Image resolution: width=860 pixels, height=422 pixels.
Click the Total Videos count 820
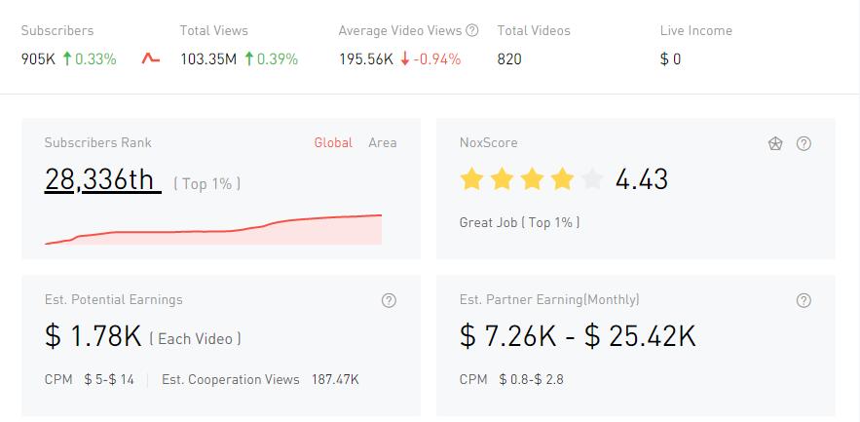(x=509, y=58)
